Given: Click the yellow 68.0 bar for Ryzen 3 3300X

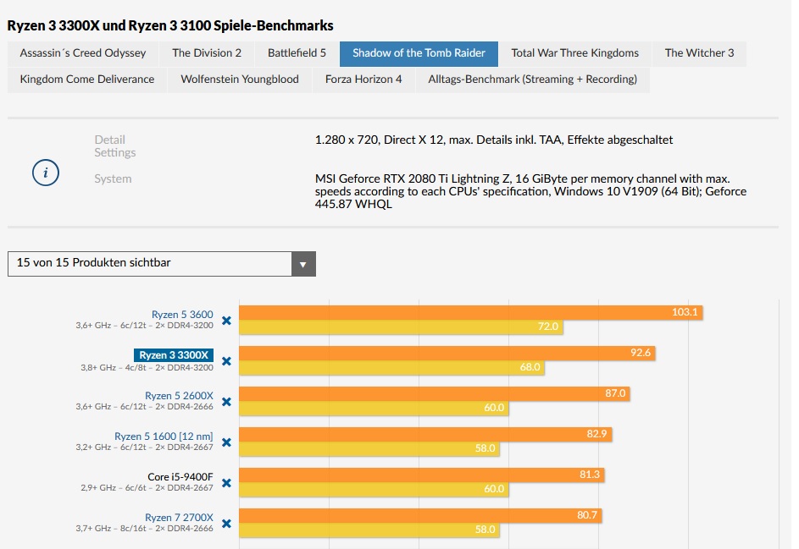Looking at the screenshot, I should click(391, 367).
